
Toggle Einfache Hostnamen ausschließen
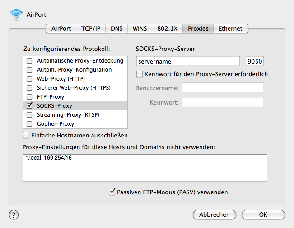pos(26,135)
